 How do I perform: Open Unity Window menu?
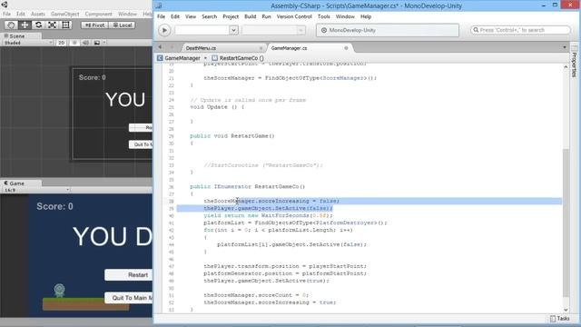pos(127,14)
